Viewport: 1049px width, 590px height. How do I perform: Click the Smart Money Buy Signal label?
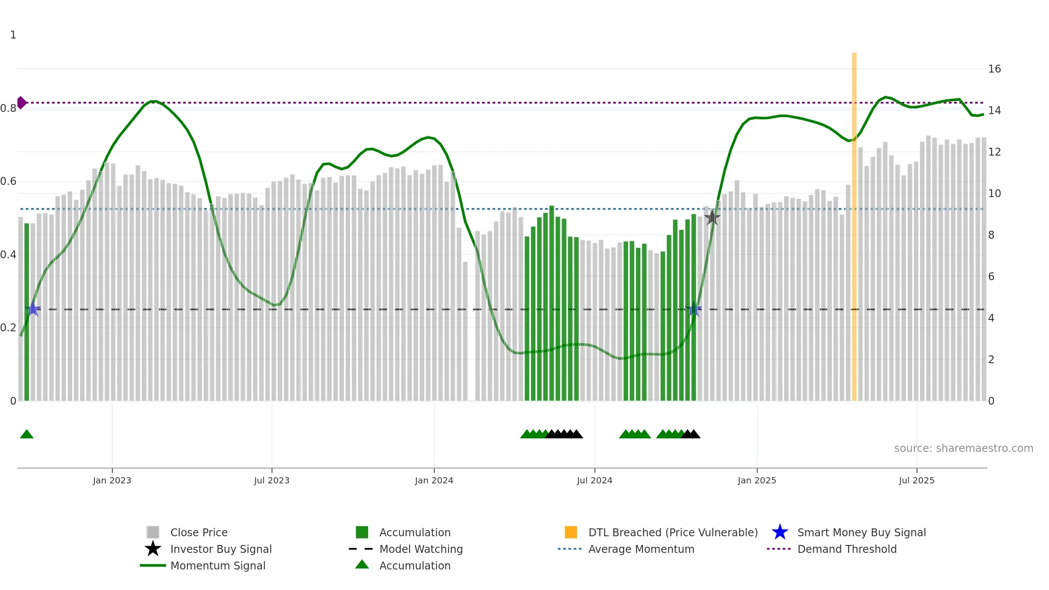tap(861, 532)
